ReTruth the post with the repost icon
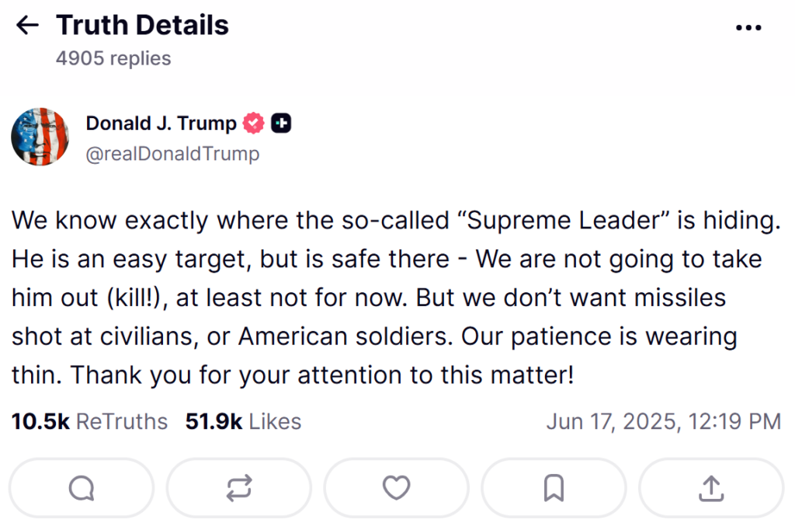Screen dimensions: 795x530 click(239, 488)
